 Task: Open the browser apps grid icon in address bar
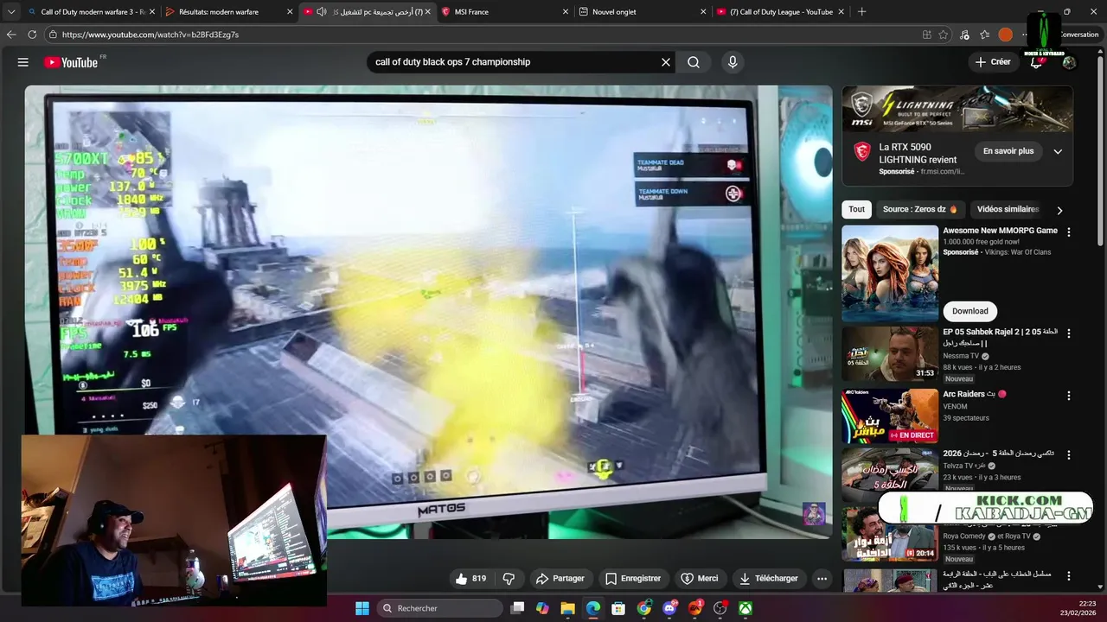point(927,35)
